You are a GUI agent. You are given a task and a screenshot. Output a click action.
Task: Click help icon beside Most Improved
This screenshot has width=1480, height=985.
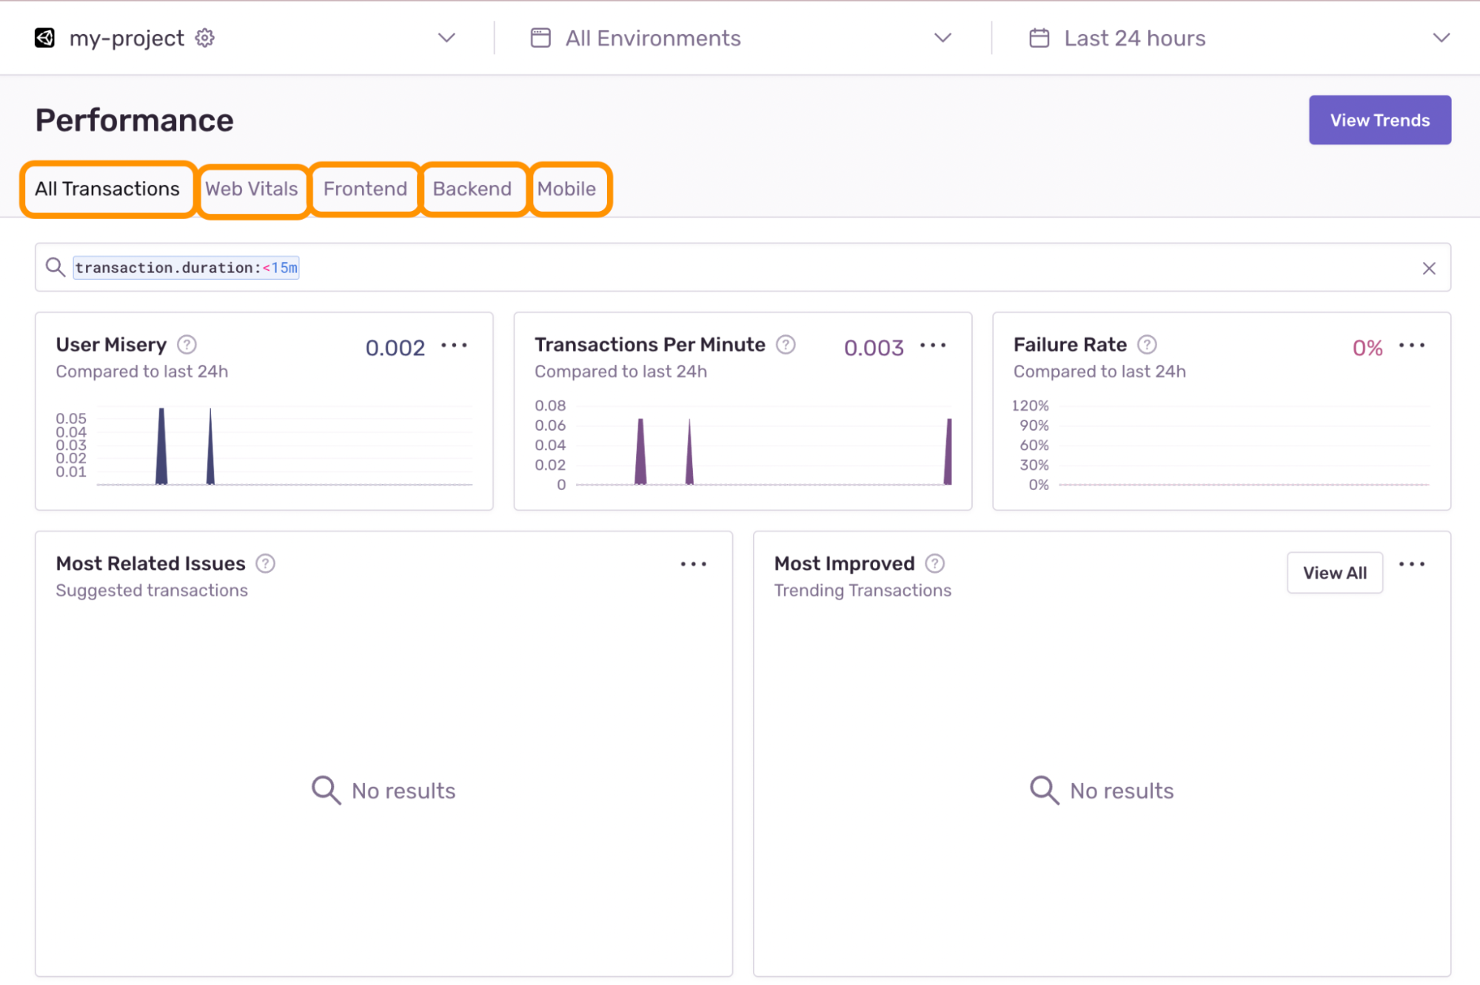pos(935,564)
